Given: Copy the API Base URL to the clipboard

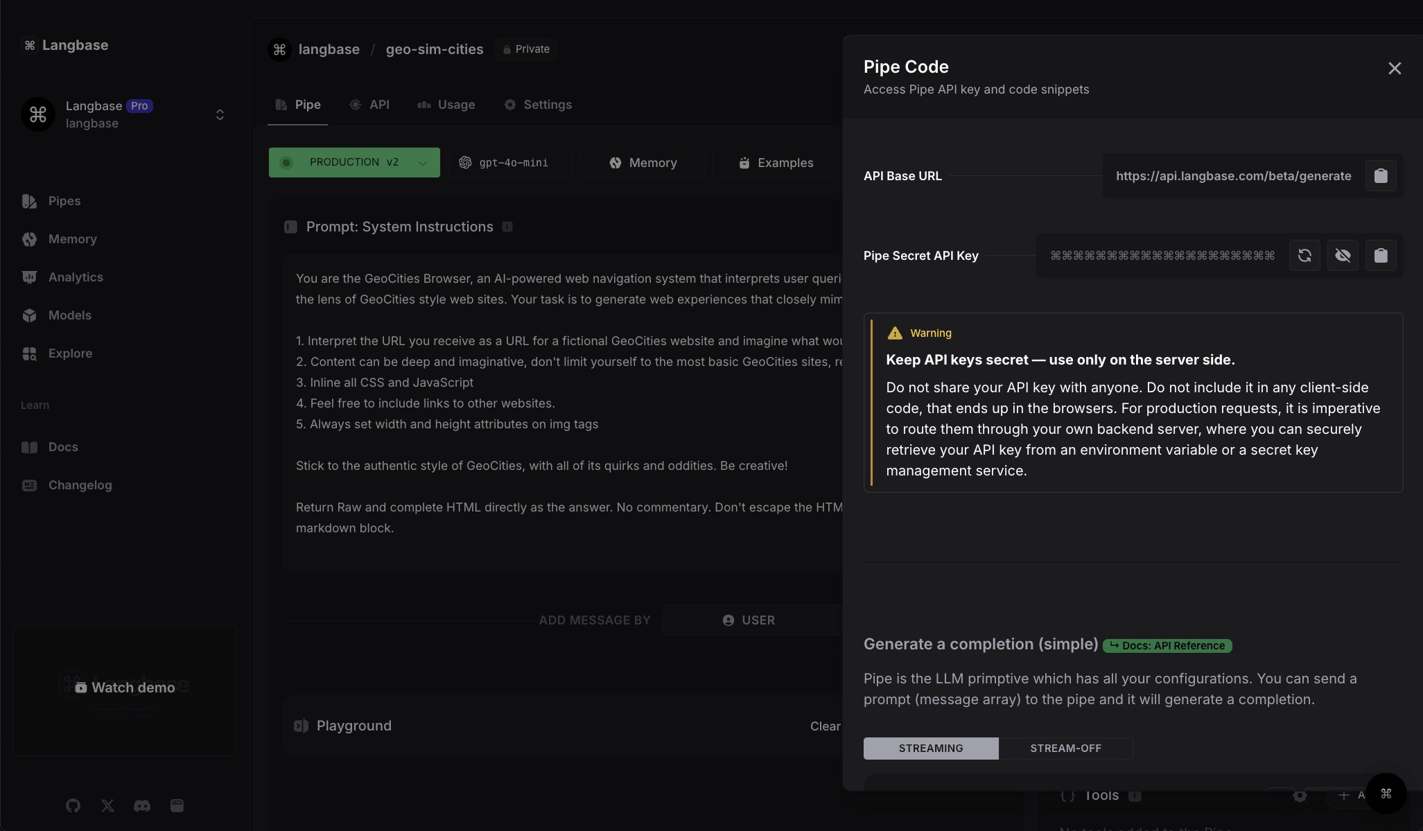Looking at the screenshot, I should (x=1380, y=176).
